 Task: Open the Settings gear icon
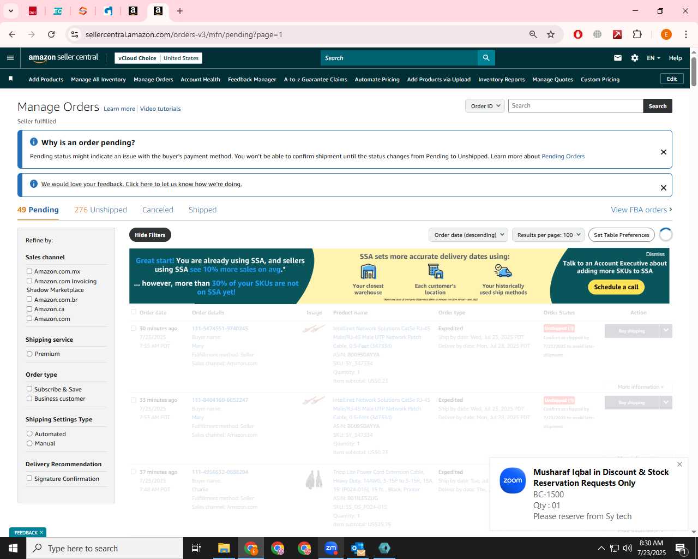(x=635, y=58)
